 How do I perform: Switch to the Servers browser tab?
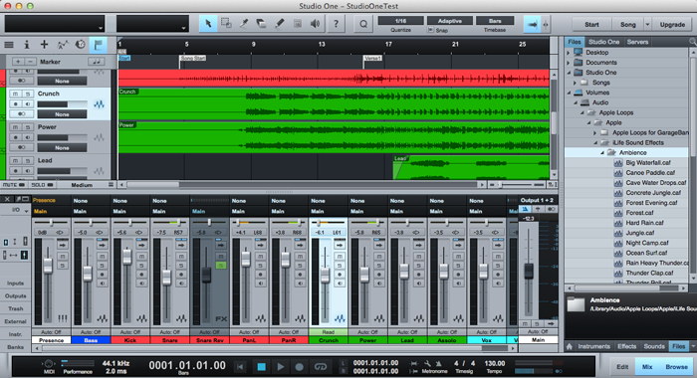pyautogui.click(x=637, y=42)
